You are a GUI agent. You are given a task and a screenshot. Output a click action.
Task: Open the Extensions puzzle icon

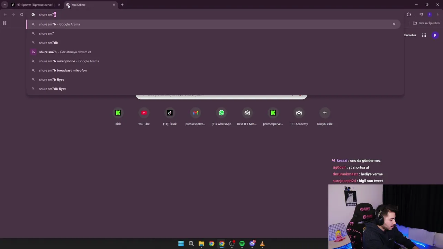tap(409, 15)
